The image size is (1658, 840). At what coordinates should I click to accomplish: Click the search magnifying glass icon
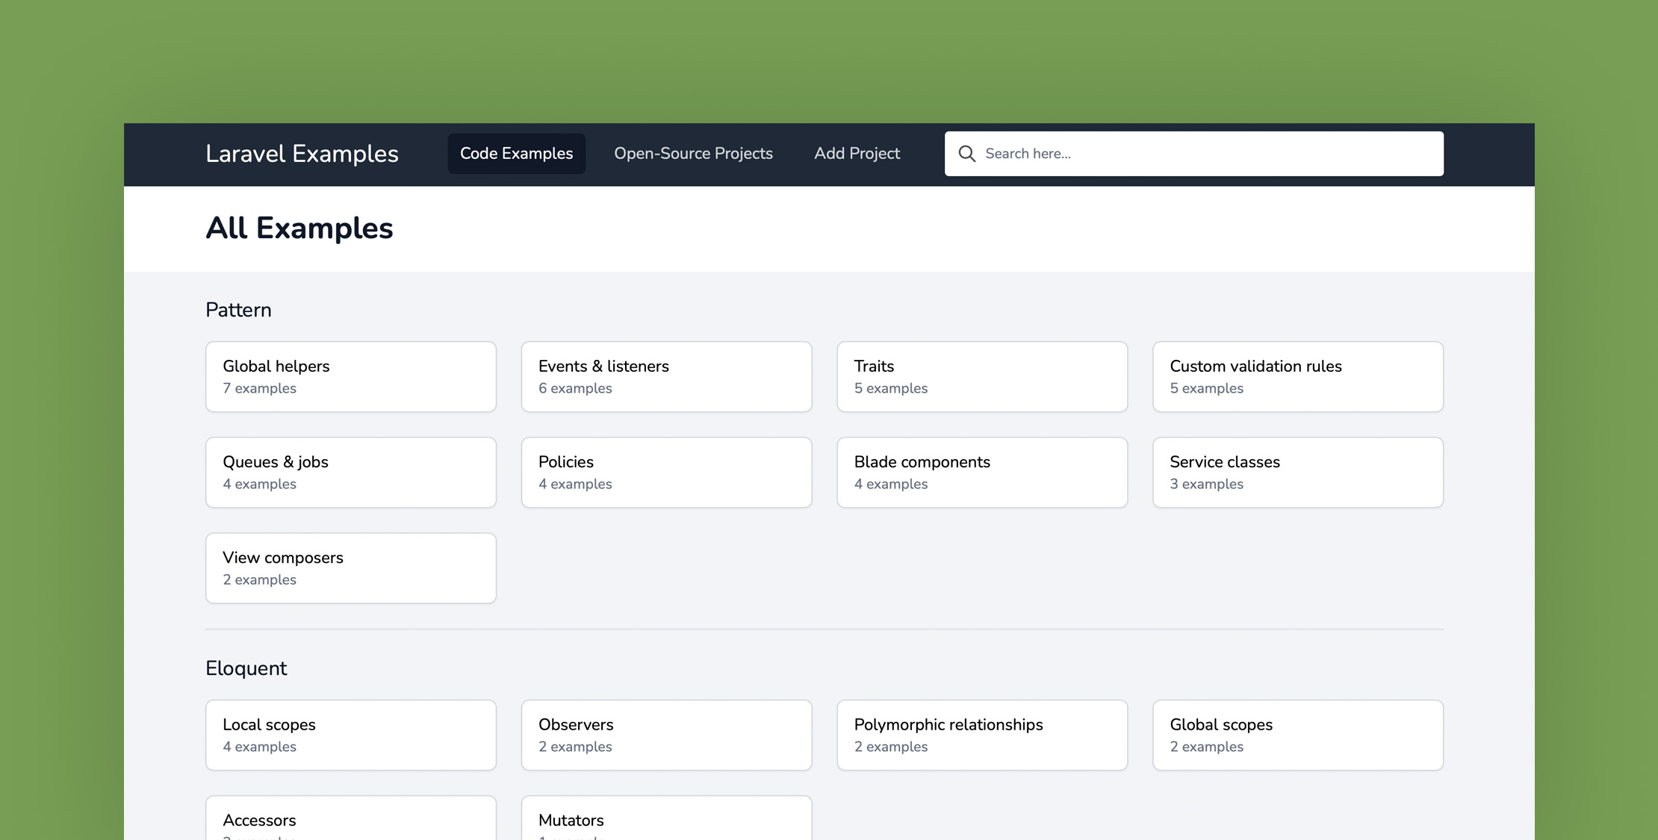[967, 154]
